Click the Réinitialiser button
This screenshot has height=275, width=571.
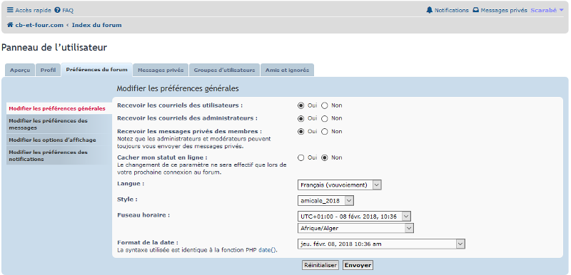click(x=320, y=265)
